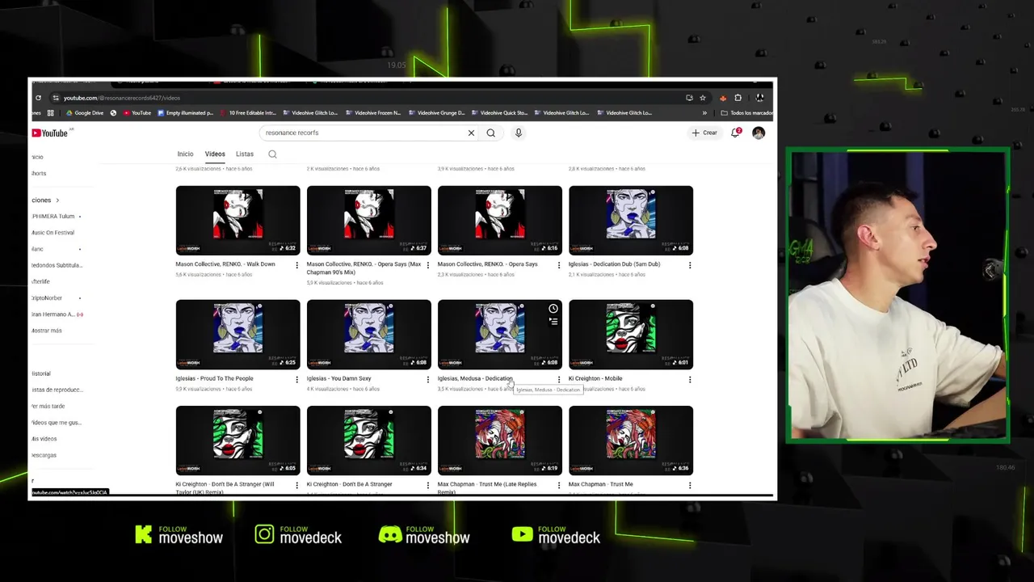The width and height of the screenshot is (1034, 582).
Task: Open options menu for Dedication Dub (5am Dub)
Action: click(x=689, y=265)
